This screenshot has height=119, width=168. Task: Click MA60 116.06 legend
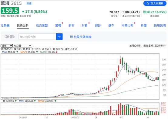coord(49,52)
